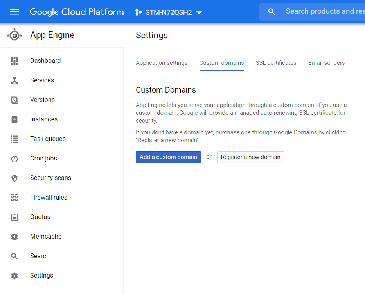Click the Services icon in sidebar
The image size is (365, 294).
[x=14, y=80]
